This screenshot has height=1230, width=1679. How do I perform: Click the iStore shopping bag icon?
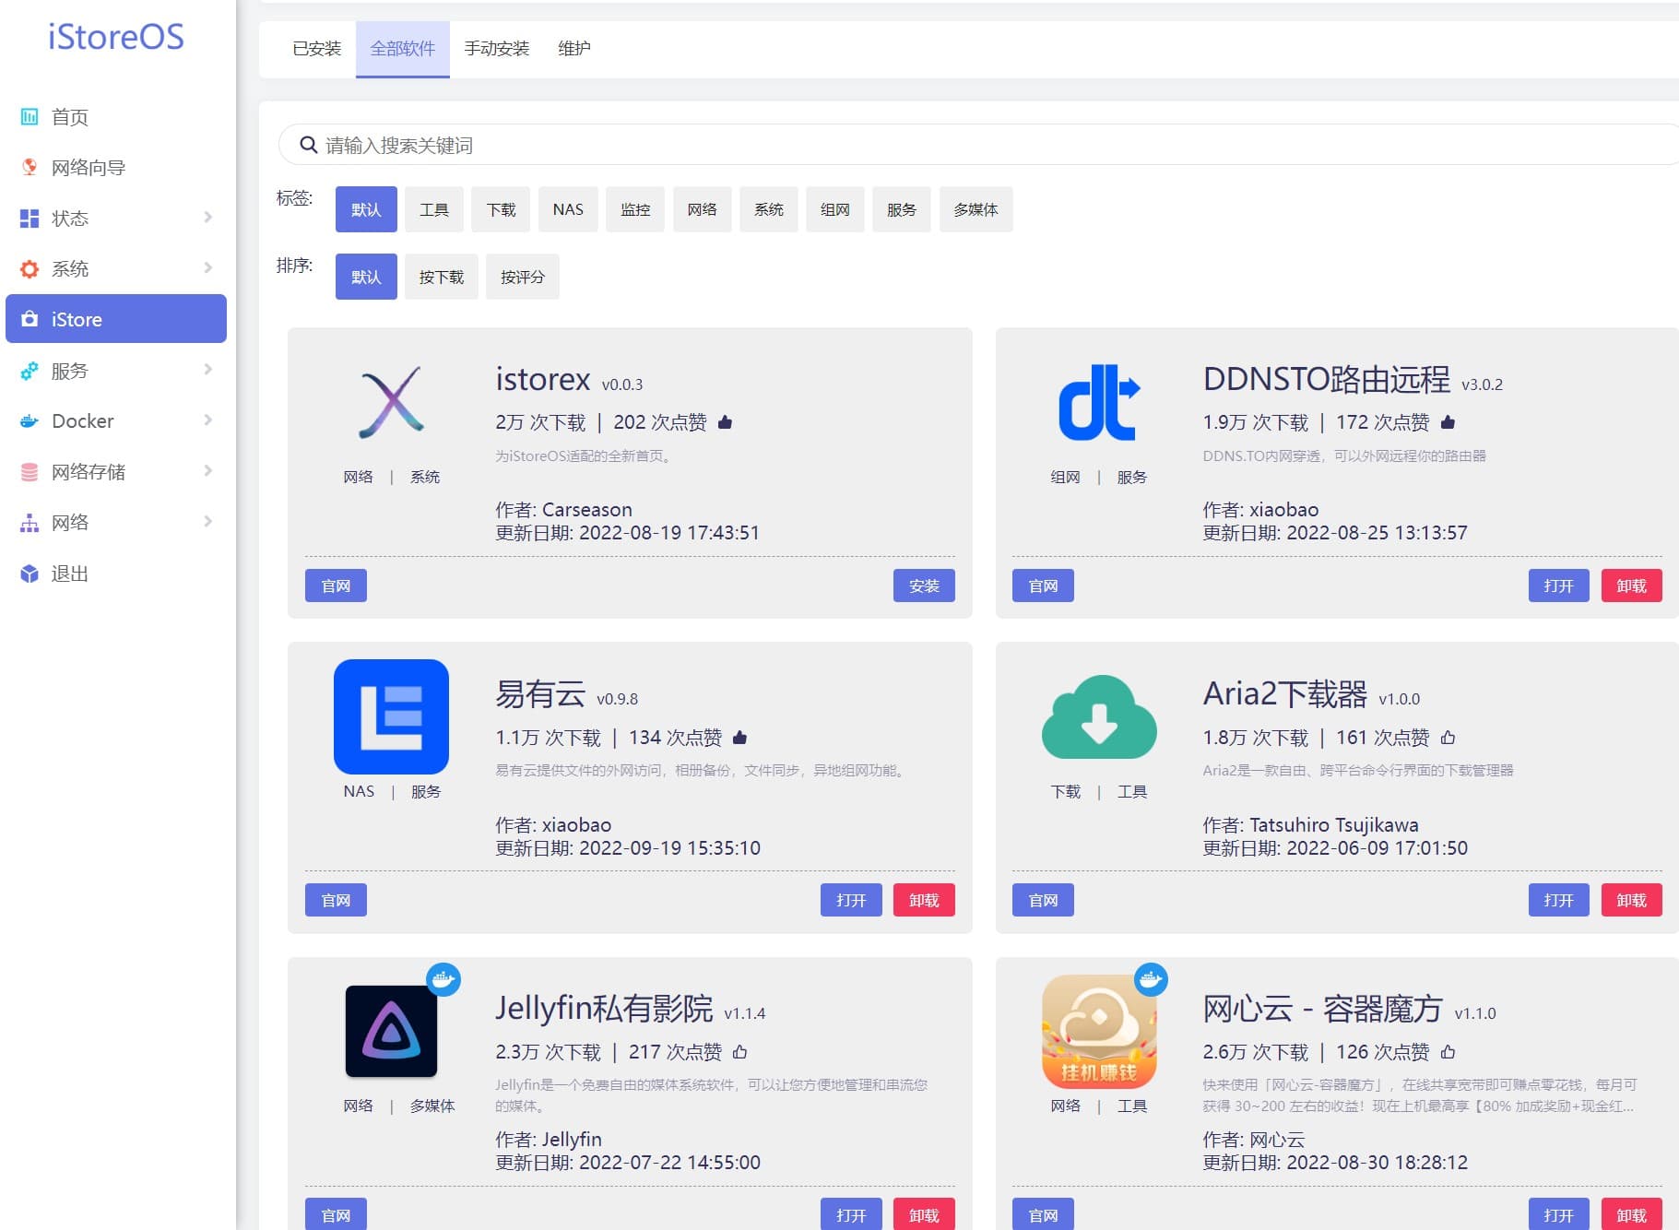coord(29,319)
